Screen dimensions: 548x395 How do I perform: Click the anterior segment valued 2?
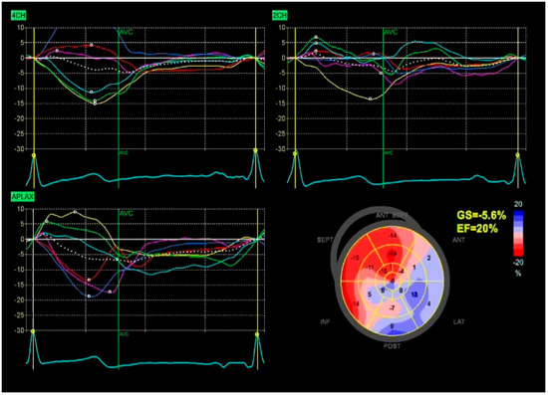pos(428,258)
